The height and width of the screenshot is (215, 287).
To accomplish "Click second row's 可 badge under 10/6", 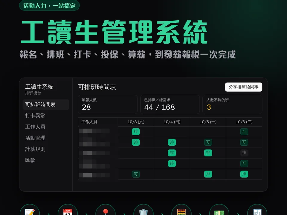I will coord(244,142).
